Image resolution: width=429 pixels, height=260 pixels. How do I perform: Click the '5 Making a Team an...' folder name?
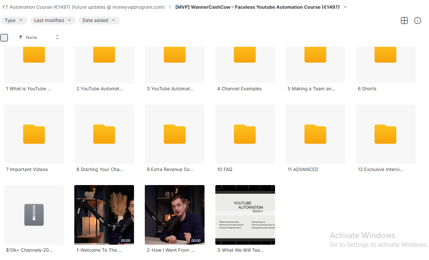(x=311, y=89)
